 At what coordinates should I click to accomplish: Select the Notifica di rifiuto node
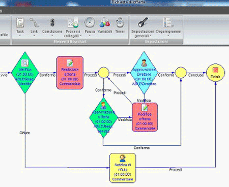123,168
